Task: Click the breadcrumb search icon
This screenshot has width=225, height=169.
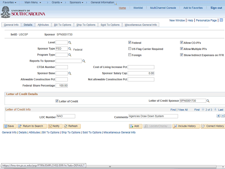Action: click(116, 4)
